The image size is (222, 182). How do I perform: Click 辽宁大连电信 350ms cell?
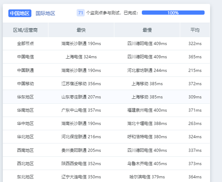[81, 177]
